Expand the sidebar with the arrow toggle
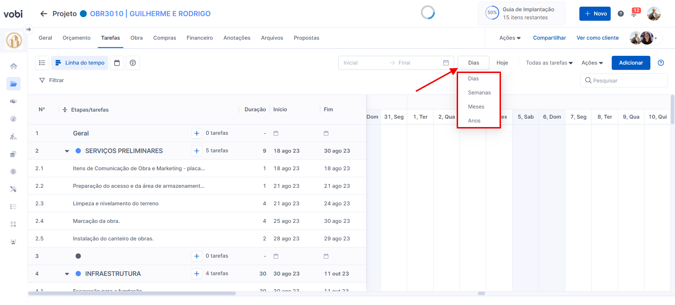This screenshot has width=675, height=305. coord(28,29)
